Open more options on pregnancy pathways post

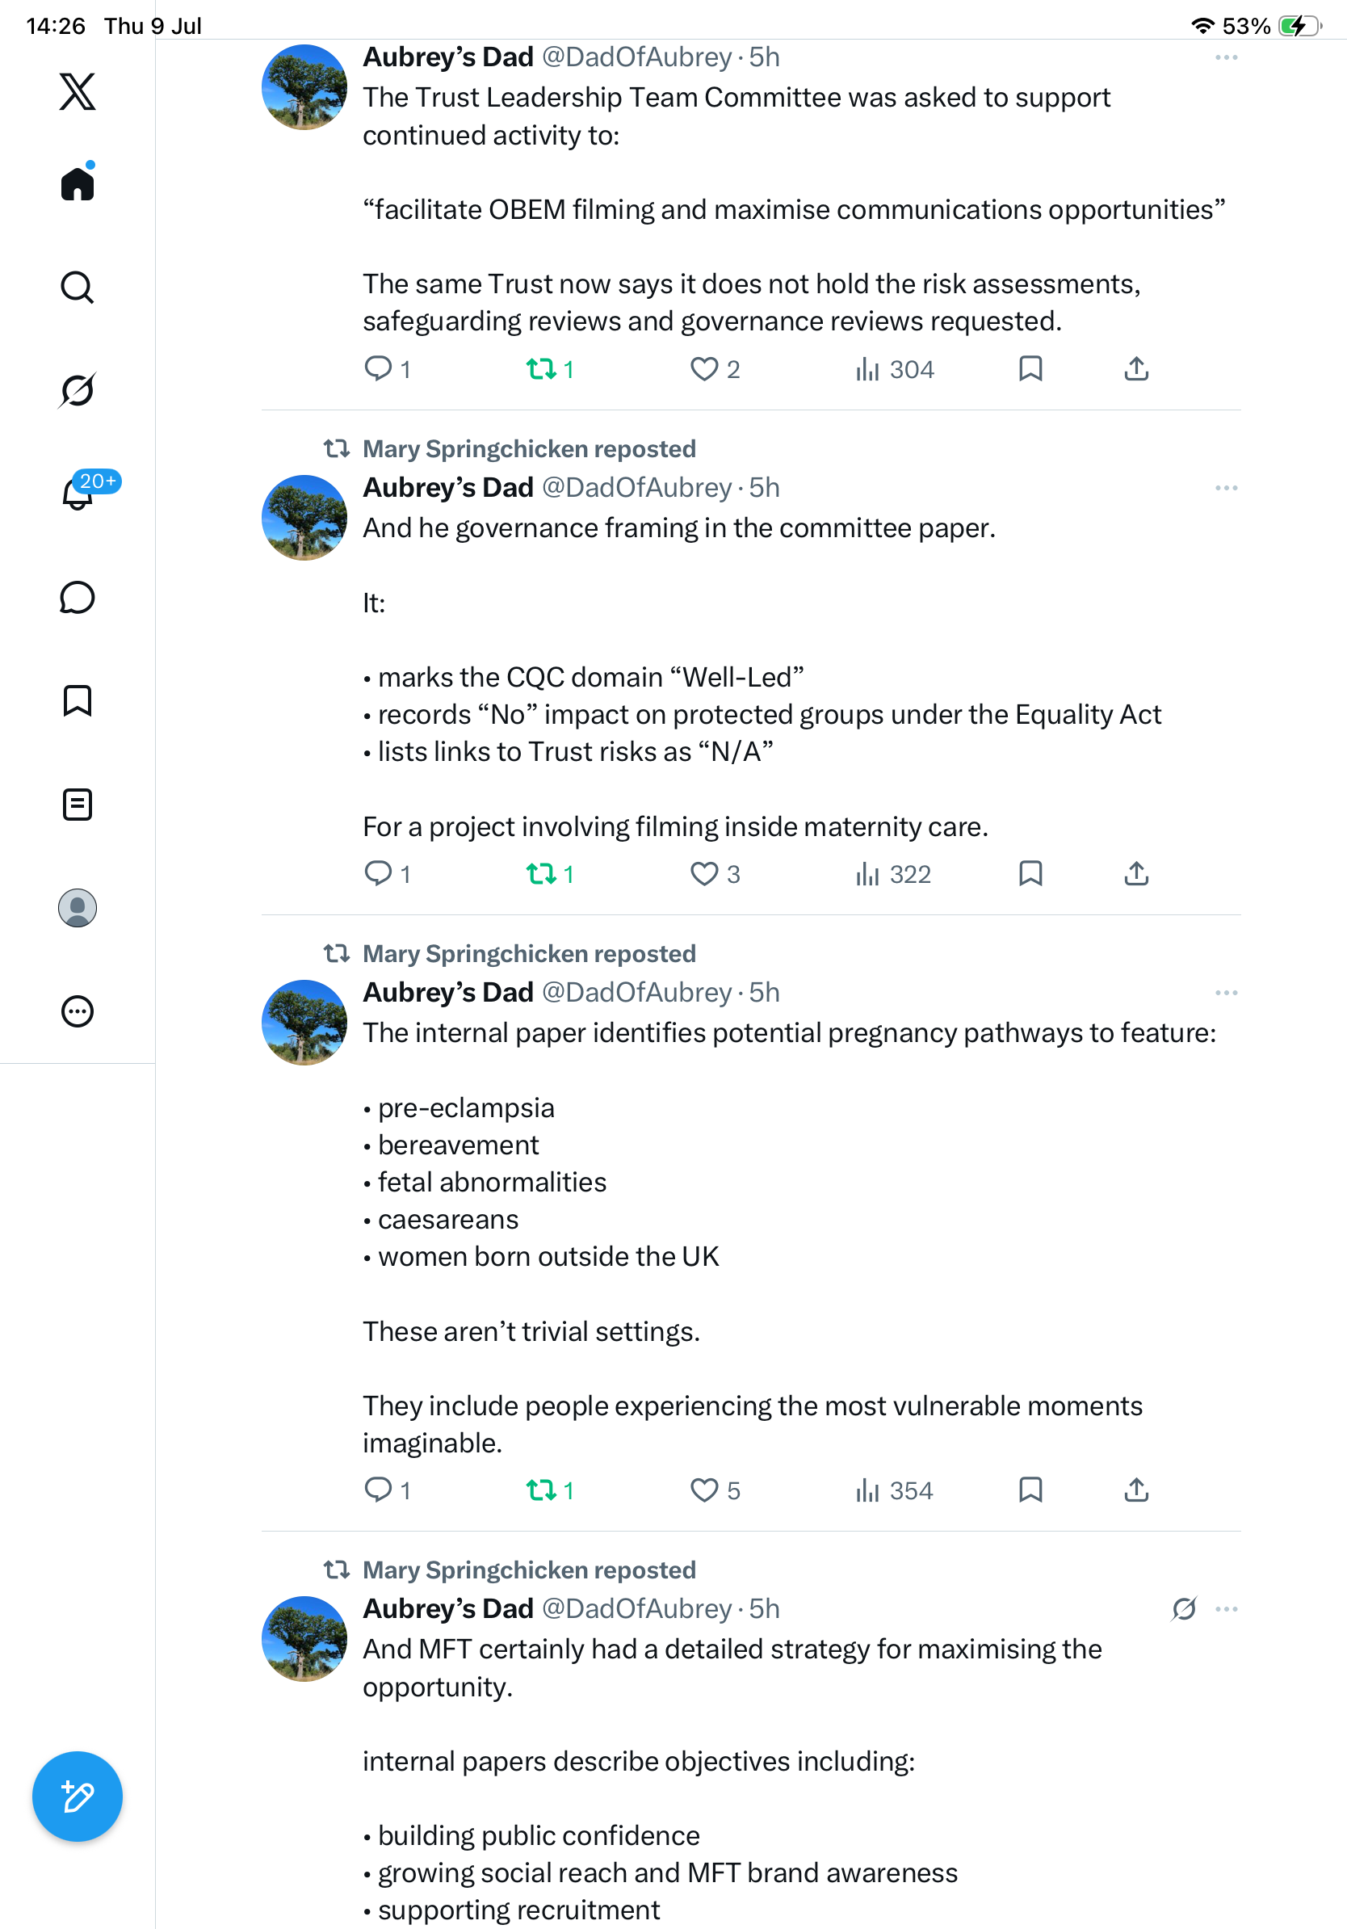pos(1226,993)
